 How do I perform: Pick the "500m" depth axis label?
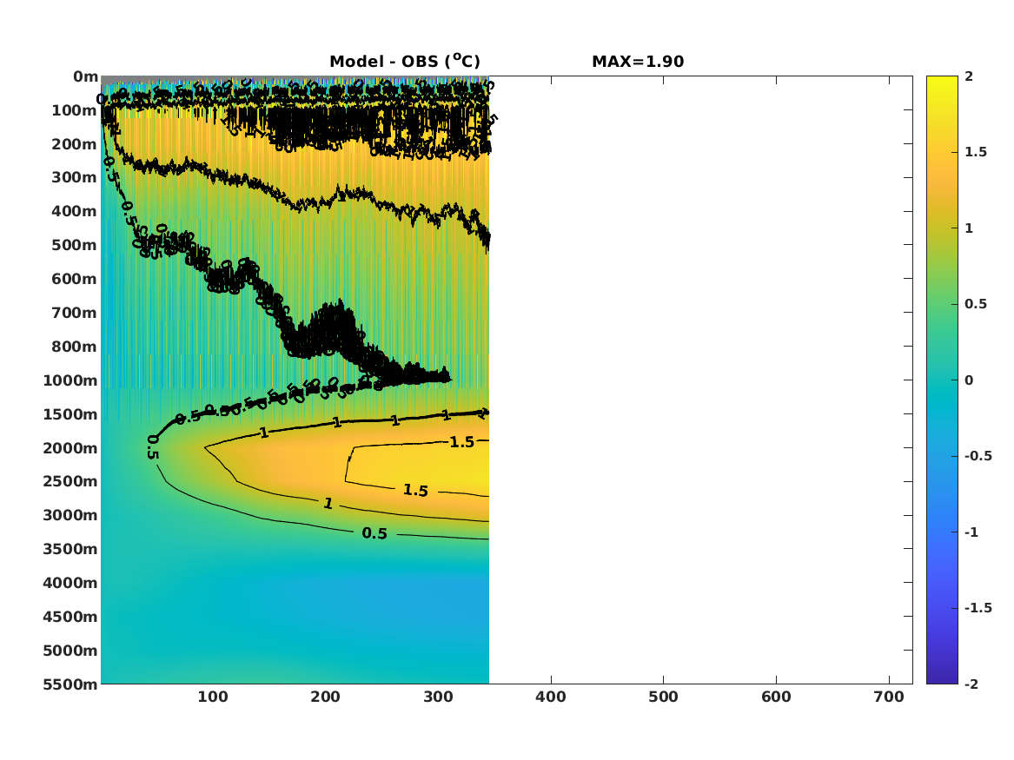(75, 246)
